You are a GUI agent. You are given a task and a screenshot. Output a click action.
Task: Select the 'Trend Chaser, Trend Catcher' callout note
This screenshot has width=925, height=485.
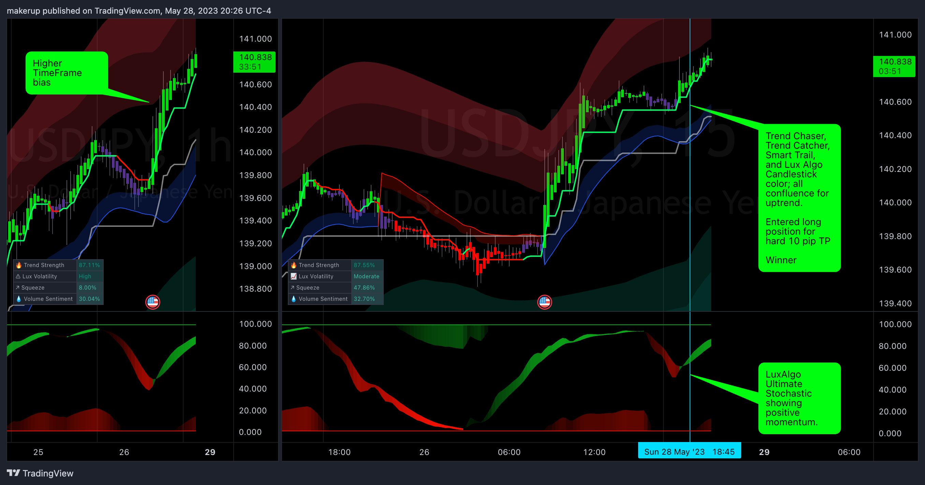point(799,198)
